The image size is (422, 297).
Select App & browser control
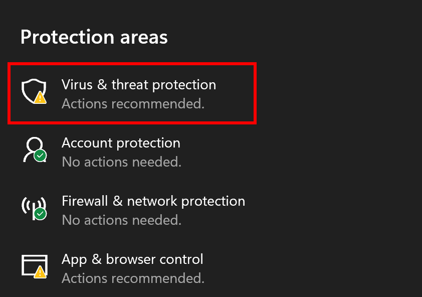[132, 259]
